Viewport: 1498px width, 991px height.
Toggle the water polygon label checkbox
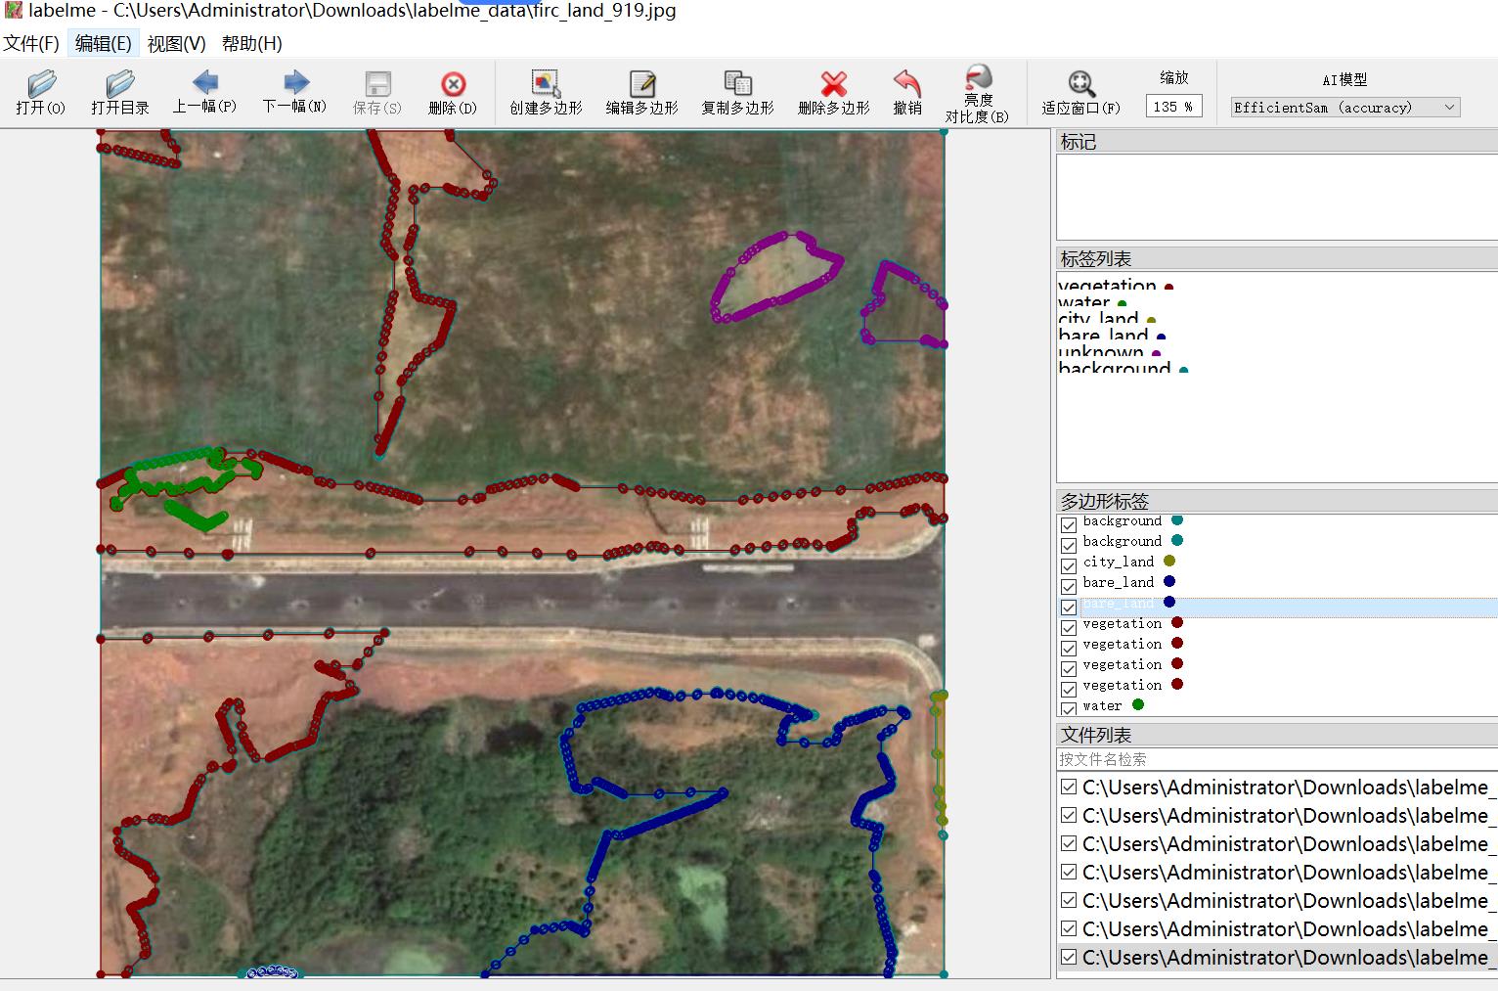(x=1069, y=708)
